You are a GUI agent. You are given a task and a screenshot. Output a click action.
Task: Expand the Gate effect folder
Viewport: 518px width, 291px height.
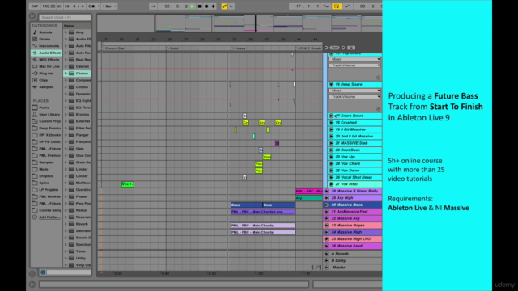click(66, 149)
